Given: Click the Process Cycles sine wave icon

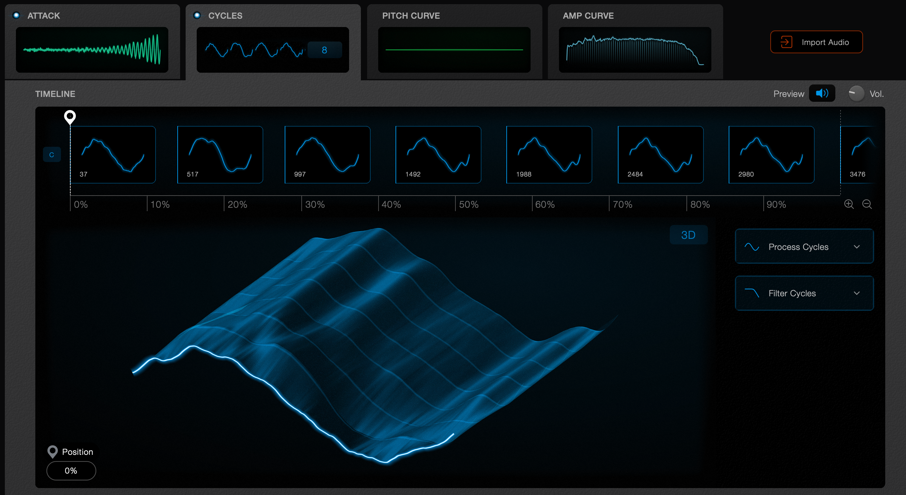Looking at the screenshot, I should click(752, 247).
